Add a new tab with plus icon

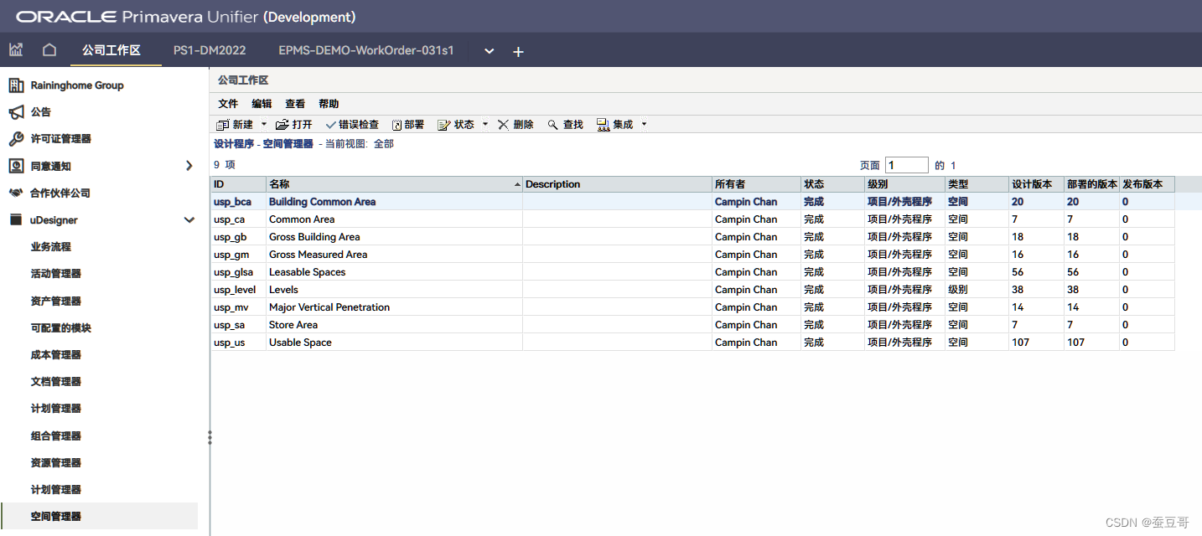pos(518,51)
